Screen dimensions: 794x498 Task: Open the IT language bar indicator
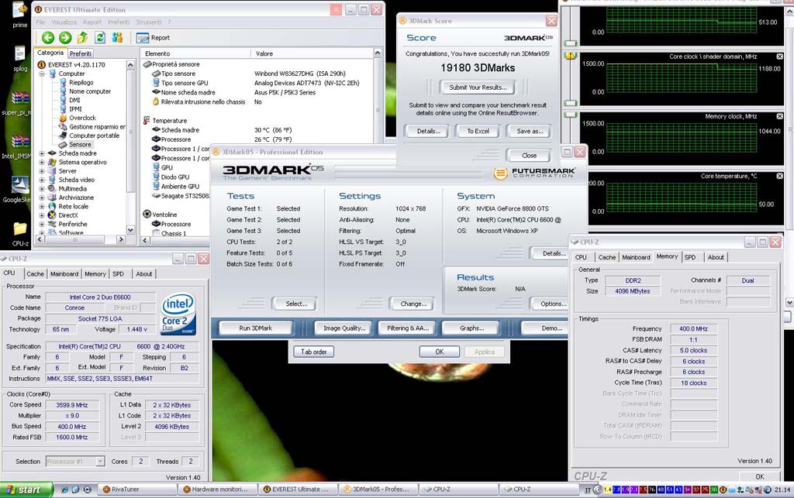click(x=588, y=489)
